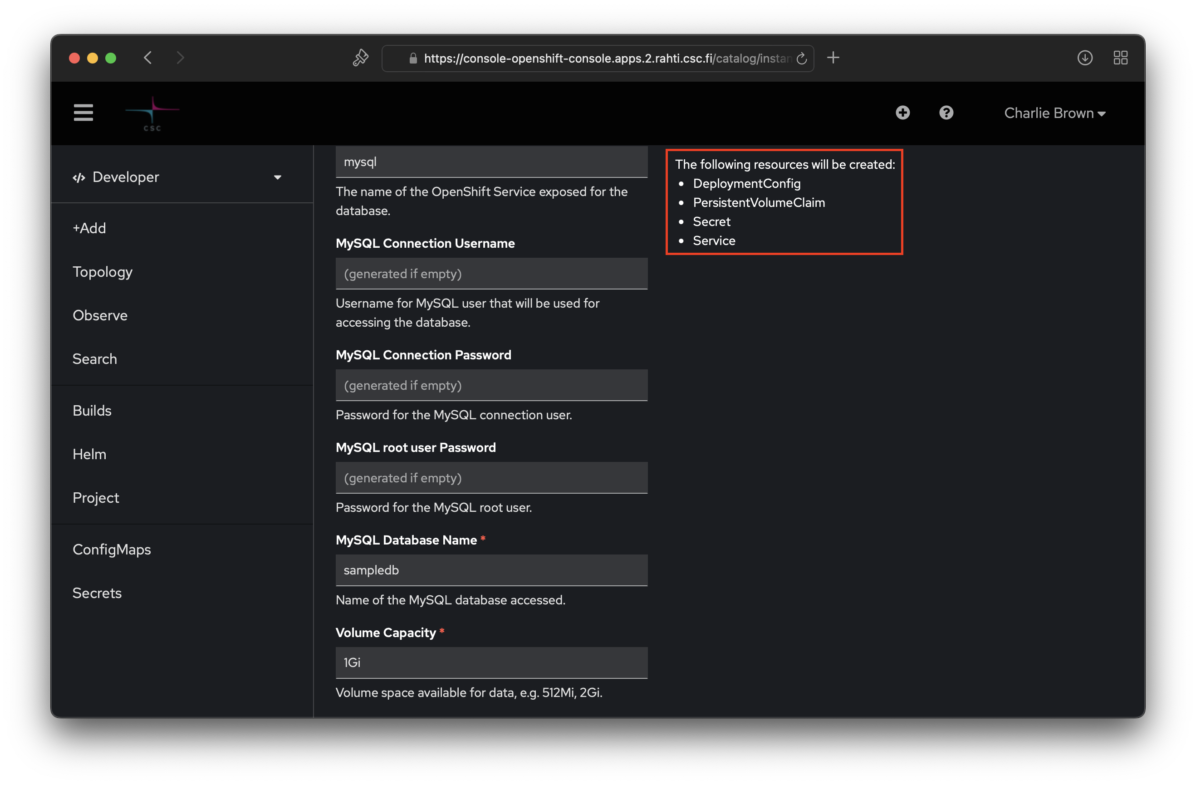Screen dimensions: 1196x785
Task: Open the tab overview grid
Action: click(1120, 58)
